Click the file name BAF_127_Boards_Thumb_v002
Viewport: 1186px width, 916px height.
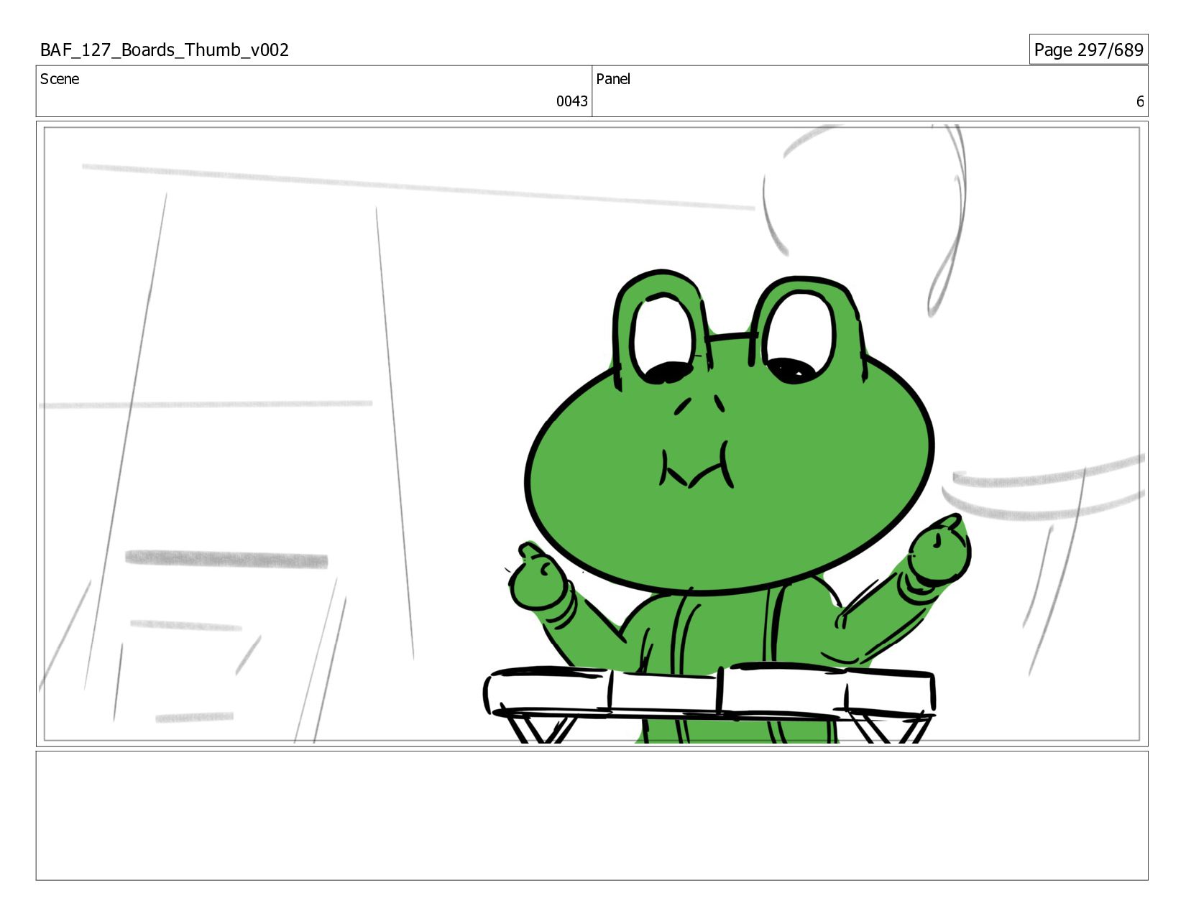click(165, 50)
